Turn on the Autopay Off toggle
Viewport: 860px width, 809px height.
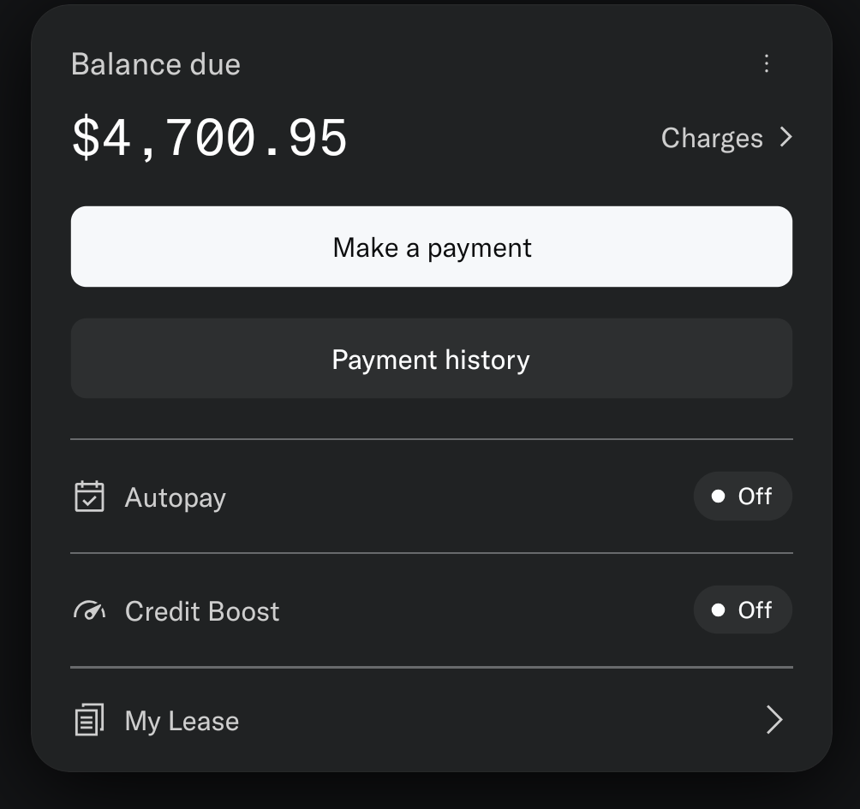click(x=742, y=497)
